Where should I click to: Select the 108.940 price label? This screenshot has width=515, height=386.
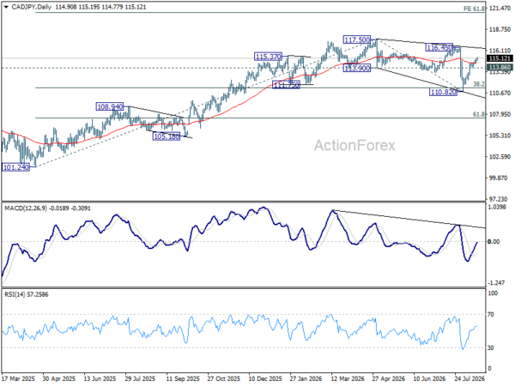click(110, 106)
